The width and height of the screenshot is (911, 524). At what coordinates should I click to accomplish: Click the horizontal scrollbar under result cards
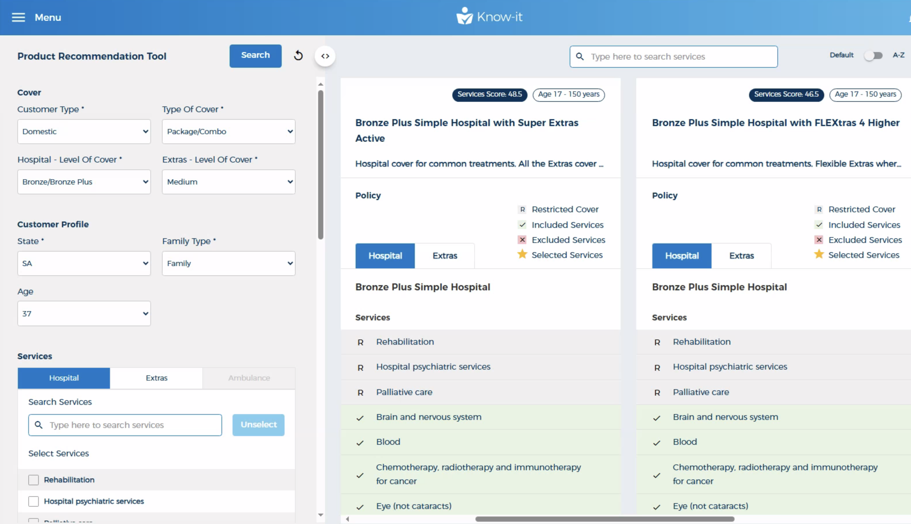click(604, 519)
